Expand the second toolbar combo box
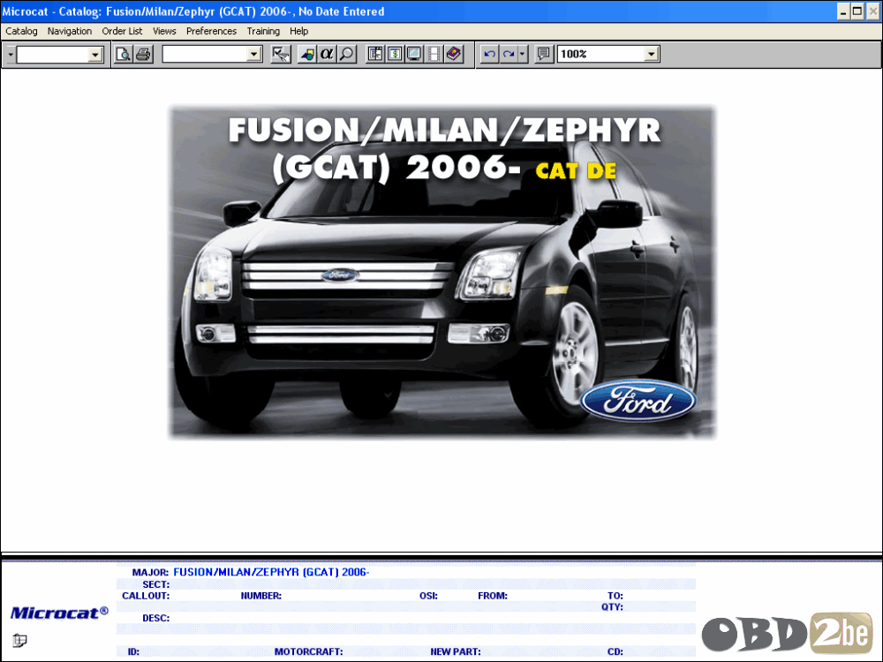This screenshot has height=662, width=883. click(254, 55)
